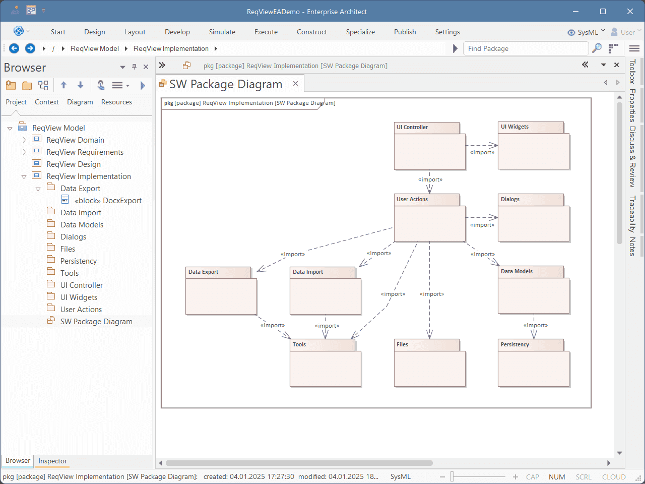Switch to the Inspector tab
Screen dimensions: 645x484
pyautogui.click(x=52, y=461)
